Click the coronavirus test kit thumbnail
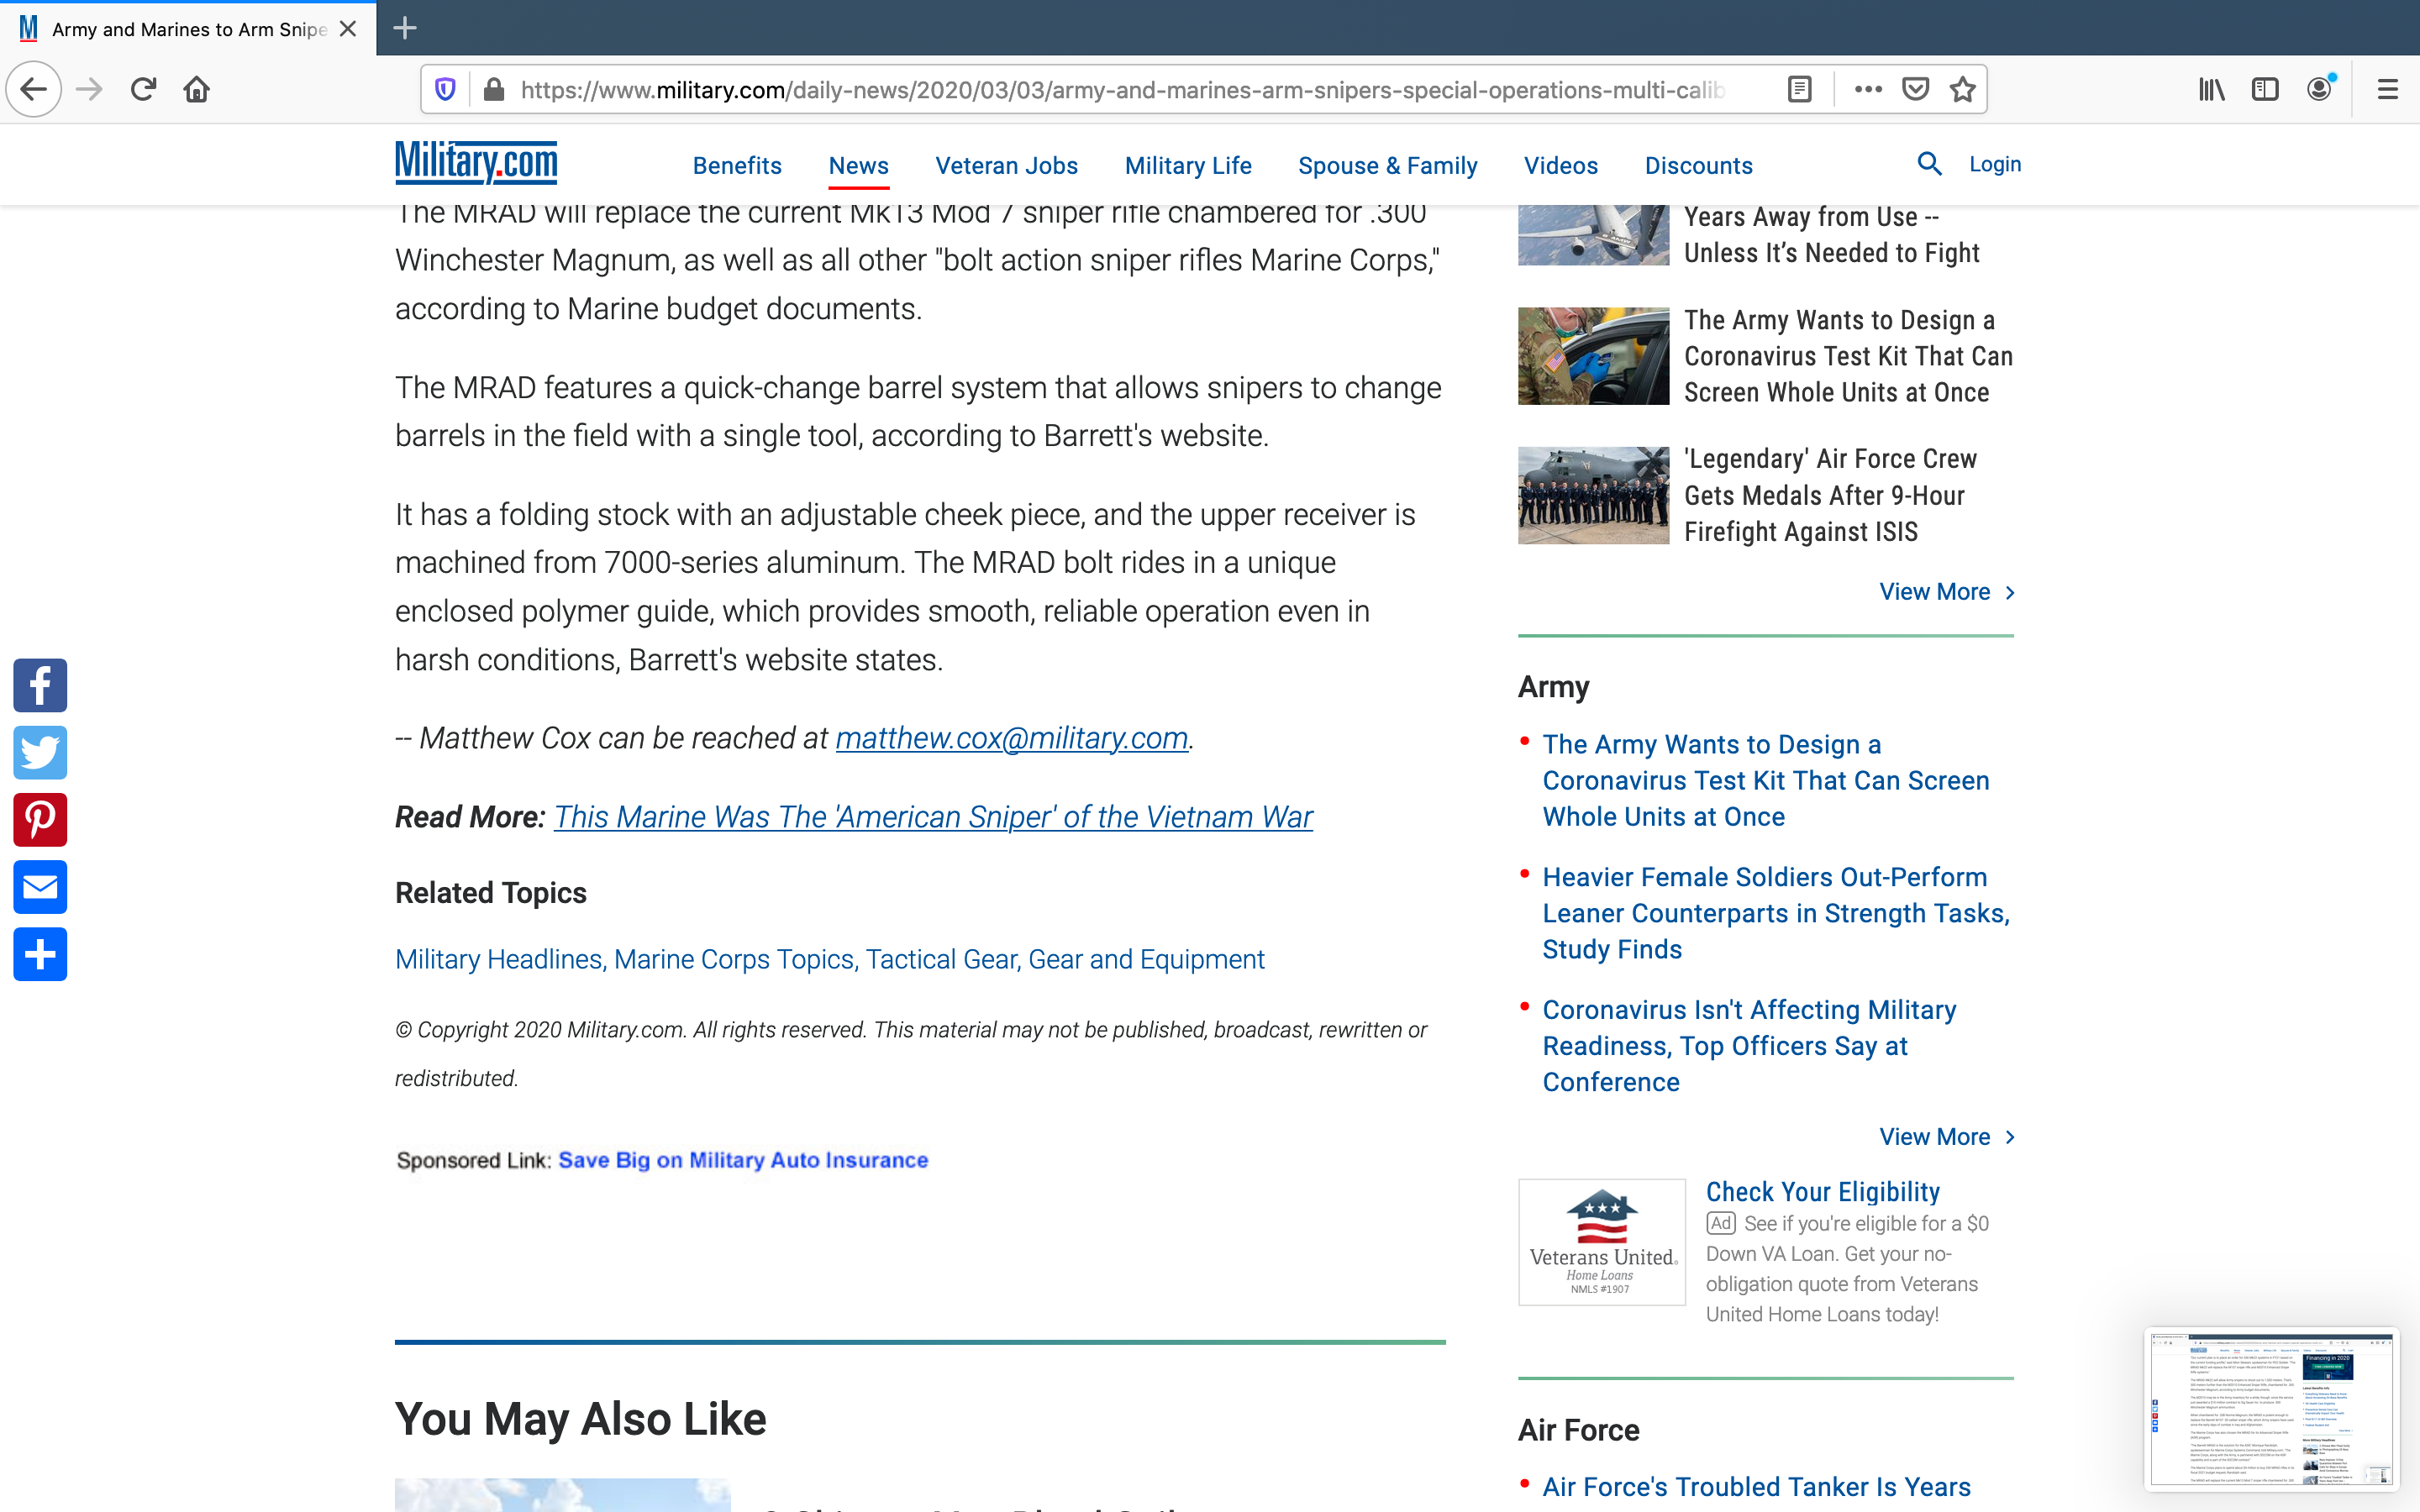This screenshot has height=1512, width=2420. pyautogui.click(x=1593, y=356)
